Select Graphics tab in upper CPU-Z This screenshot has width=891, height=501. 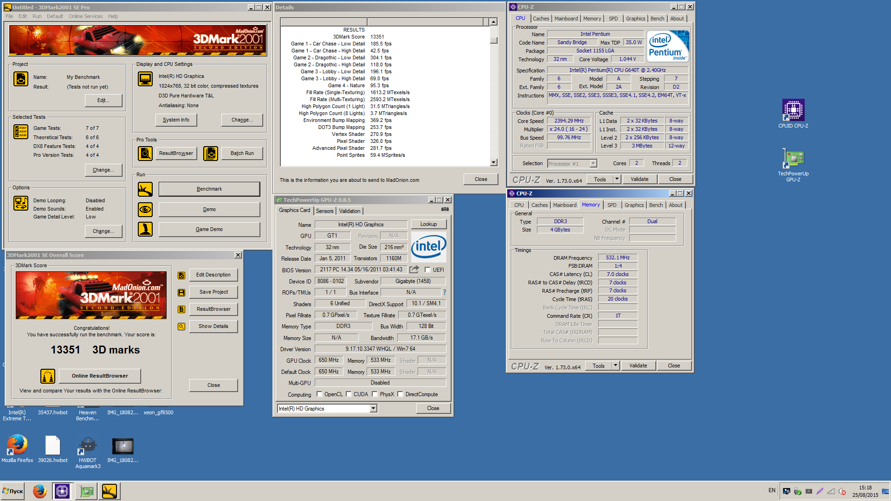point(635,19)
